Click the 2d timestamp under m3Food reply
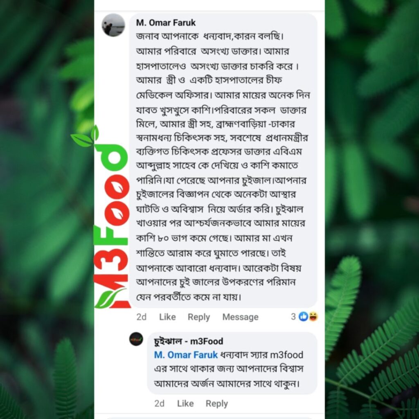Image resolution: width=419 pixels, height=419 pixels. tap(159, 403)
